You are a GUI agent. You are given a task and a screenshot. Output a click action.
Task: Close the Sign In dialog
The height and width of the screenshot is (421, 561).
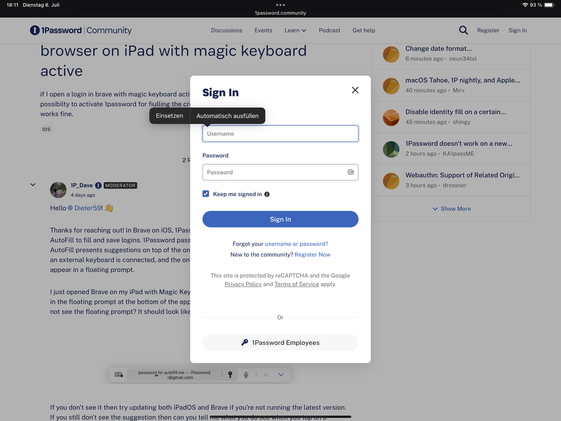point(355,90)
